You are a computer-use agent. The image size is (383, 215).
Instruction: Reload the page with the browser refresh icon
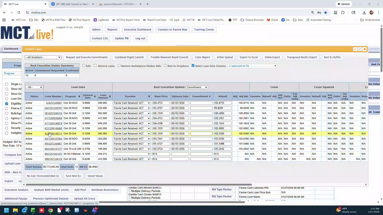(x=19, y=13)
